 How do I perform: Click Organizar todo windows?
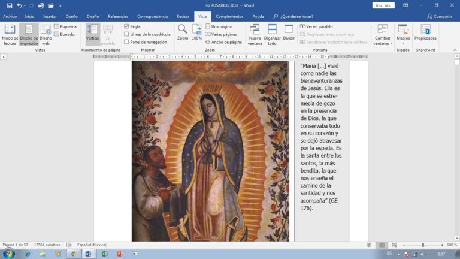point(272,35)
